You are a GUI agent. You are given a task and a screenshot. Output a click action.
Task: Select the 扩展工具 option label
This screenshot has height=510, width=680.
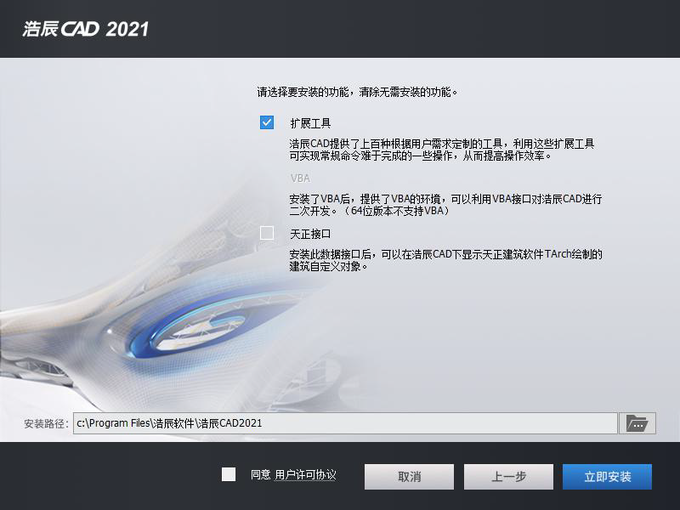tap(310, 123)
